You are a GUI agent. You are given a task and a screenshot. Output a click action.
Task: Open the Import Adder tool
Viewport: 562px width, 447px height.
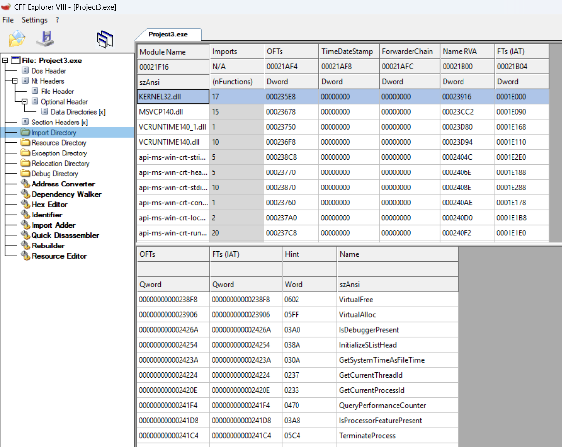tap(53, 225)
